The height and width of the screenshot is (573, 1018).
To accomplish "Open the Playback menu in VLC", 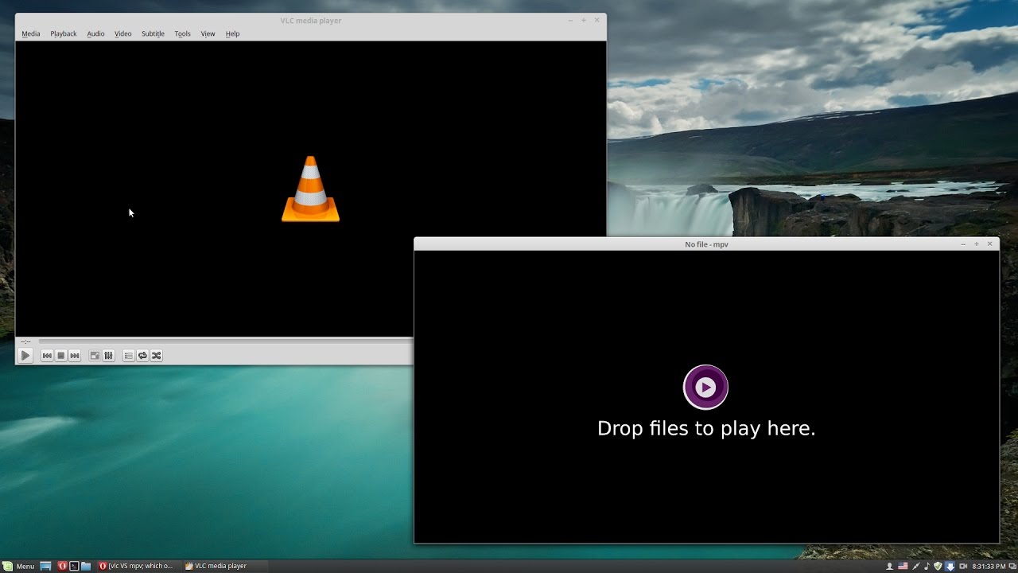I will (64, 33).
